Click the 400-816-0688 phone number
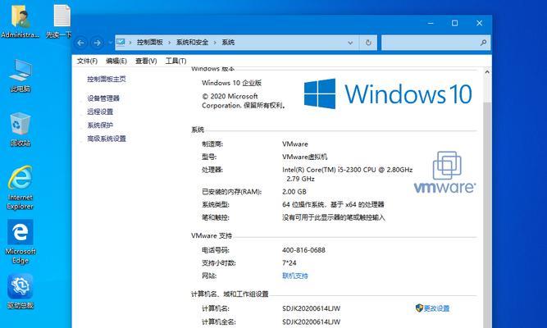 point(304,250)
